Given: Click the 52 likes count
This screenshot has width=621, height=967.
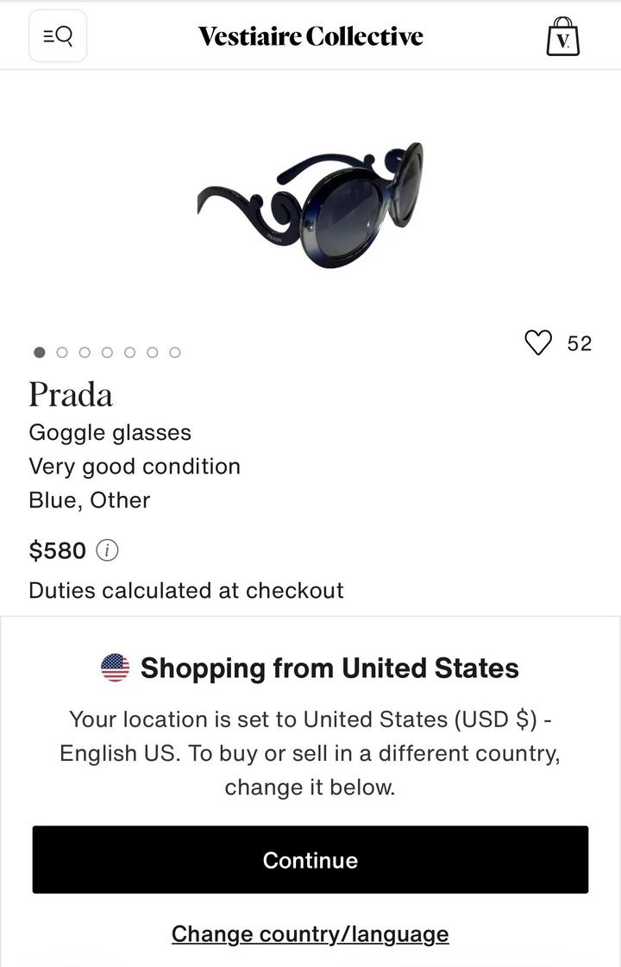Looking at the screenshot, I should point(580,343).
